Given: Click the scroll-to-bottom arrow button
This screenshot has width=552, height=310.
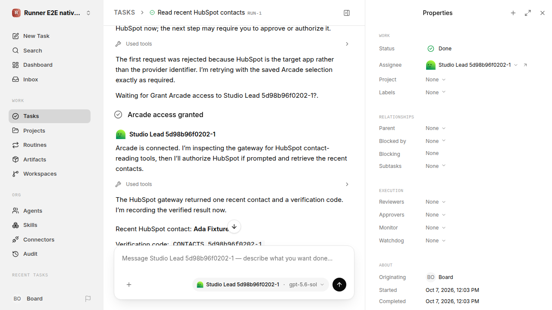Looking at the screenshot, I should click(x=234, y=226).
